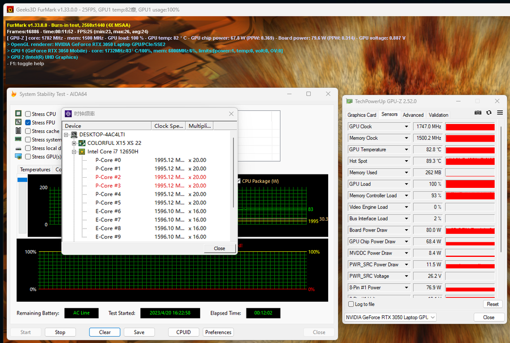This screenshot has width=510, height=343.
Task: Click the Reset button in GPU-Z
Action: [492, 304]
